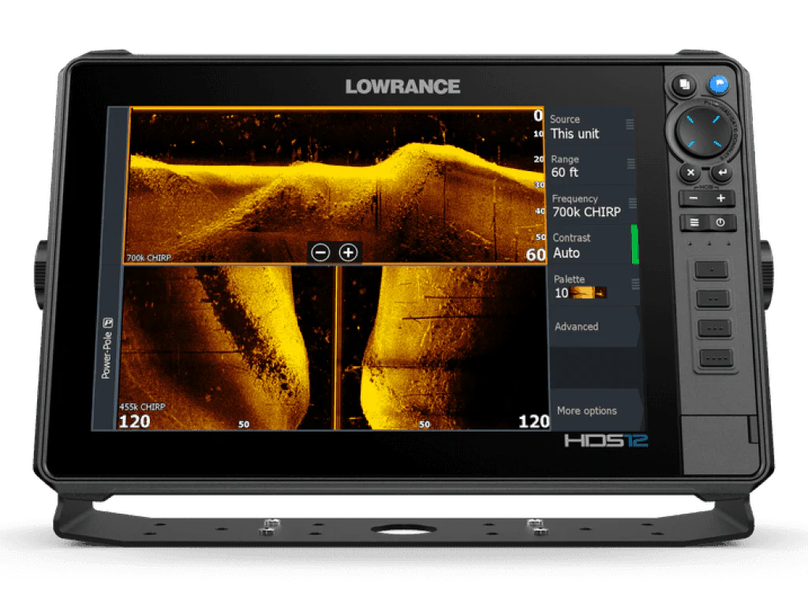Viewport: 808px width, 606px height.
Task: Tap on-screen zoom out minus icon
Action: pos(320,252)
